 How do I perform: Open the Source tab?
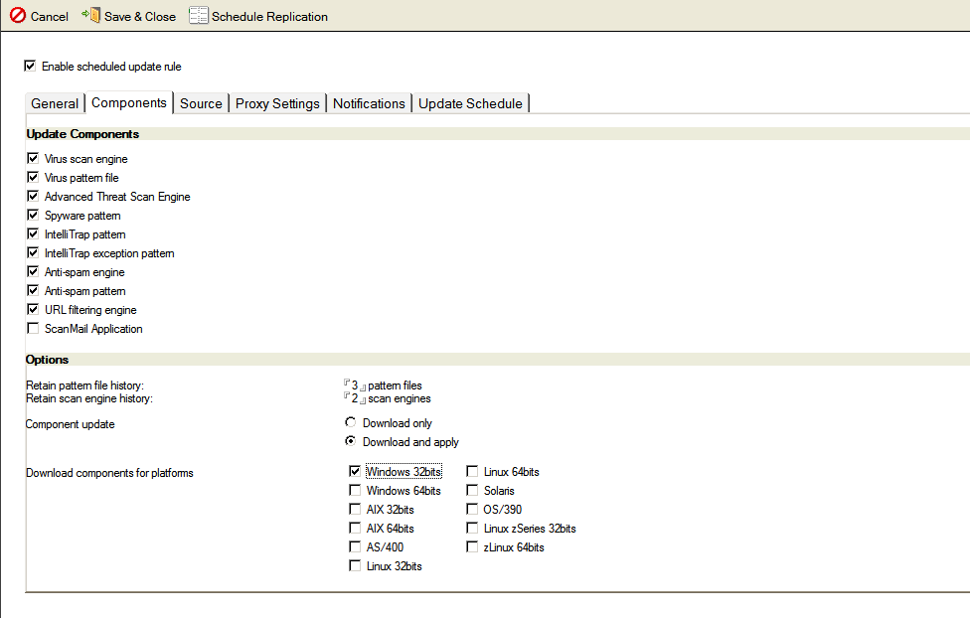click(201, 103)
